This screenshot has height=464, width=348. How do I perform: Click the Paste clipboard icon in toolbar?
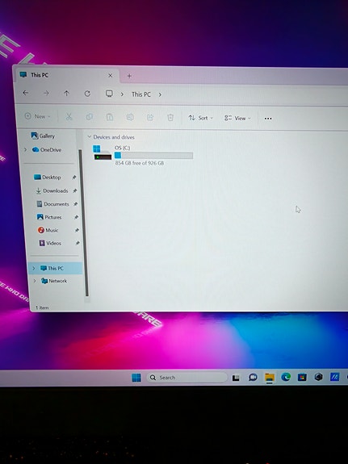(x=110, y=117)
